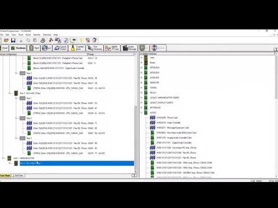This screenshot has width=278, height=208.
Task: Collapse the AUDIO hardware category
Action: point(141,113)
